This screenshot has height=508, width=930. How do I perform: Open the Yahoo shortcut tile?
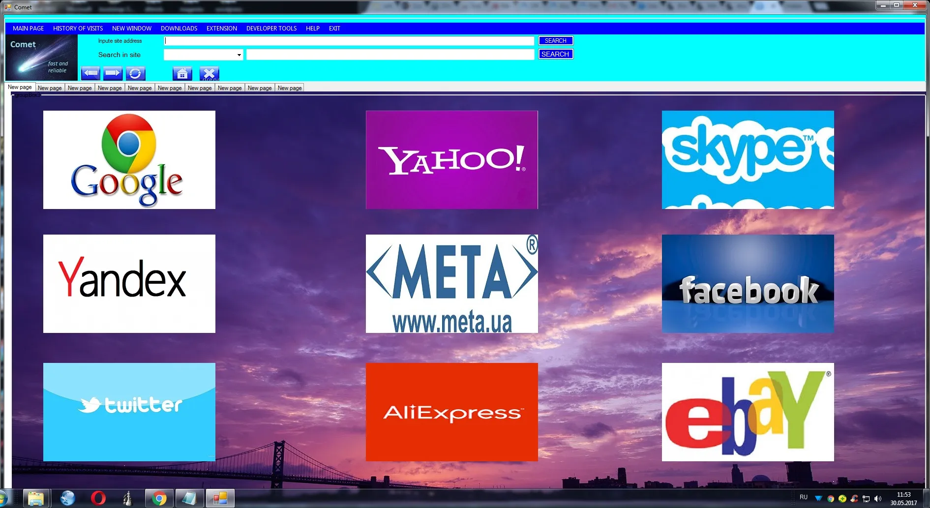[x=451, y=160]
